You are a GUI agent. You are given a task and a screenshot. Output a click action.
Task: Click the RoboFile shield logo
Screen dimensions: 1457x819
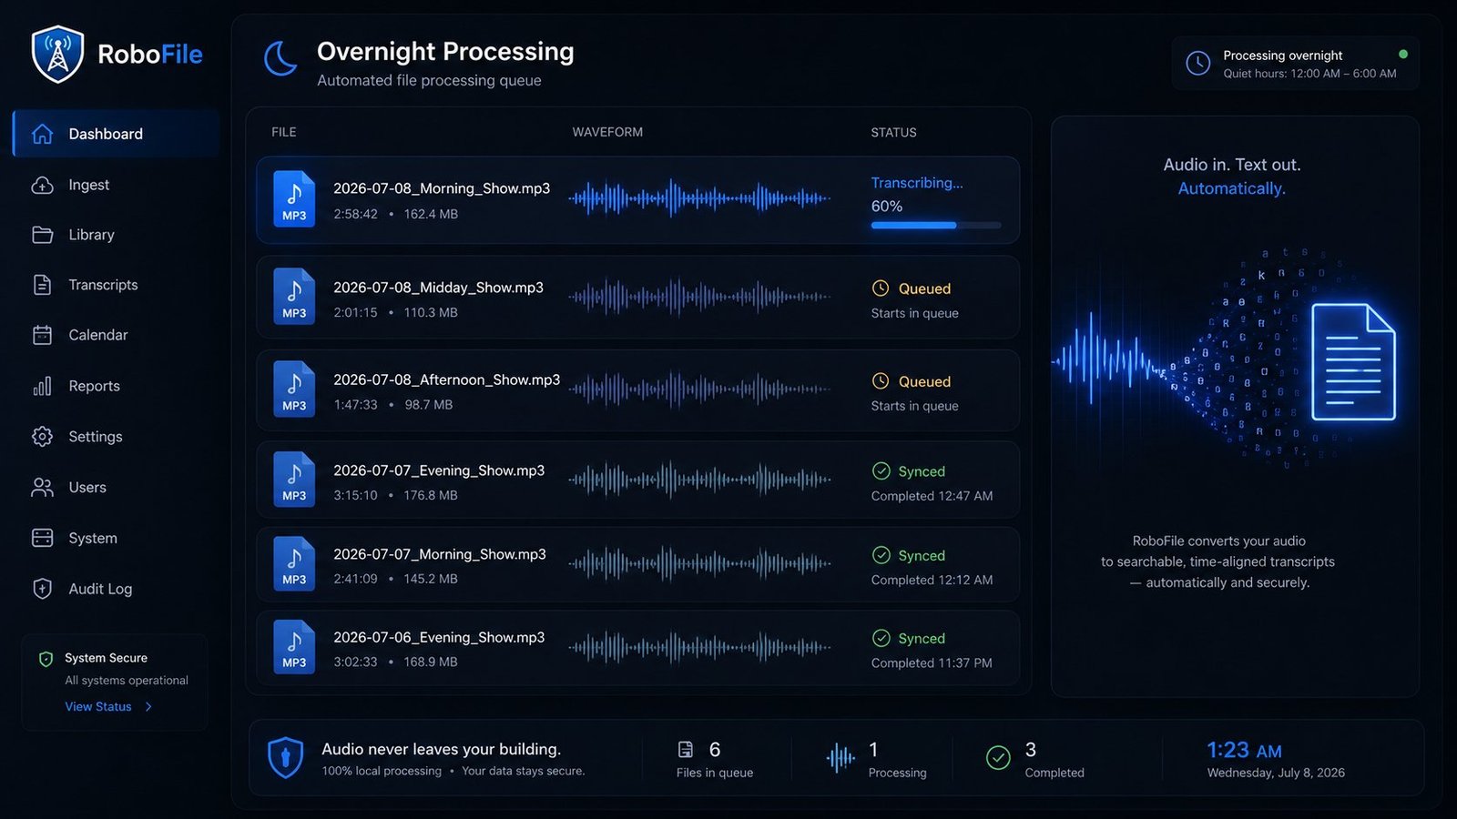[x=57, y=55]
